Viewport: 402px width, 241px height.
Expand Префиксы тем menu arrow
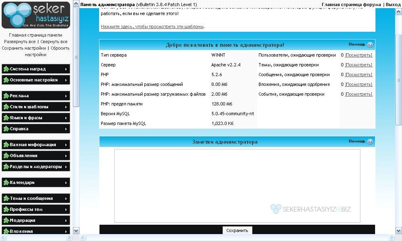coord(66,210)
